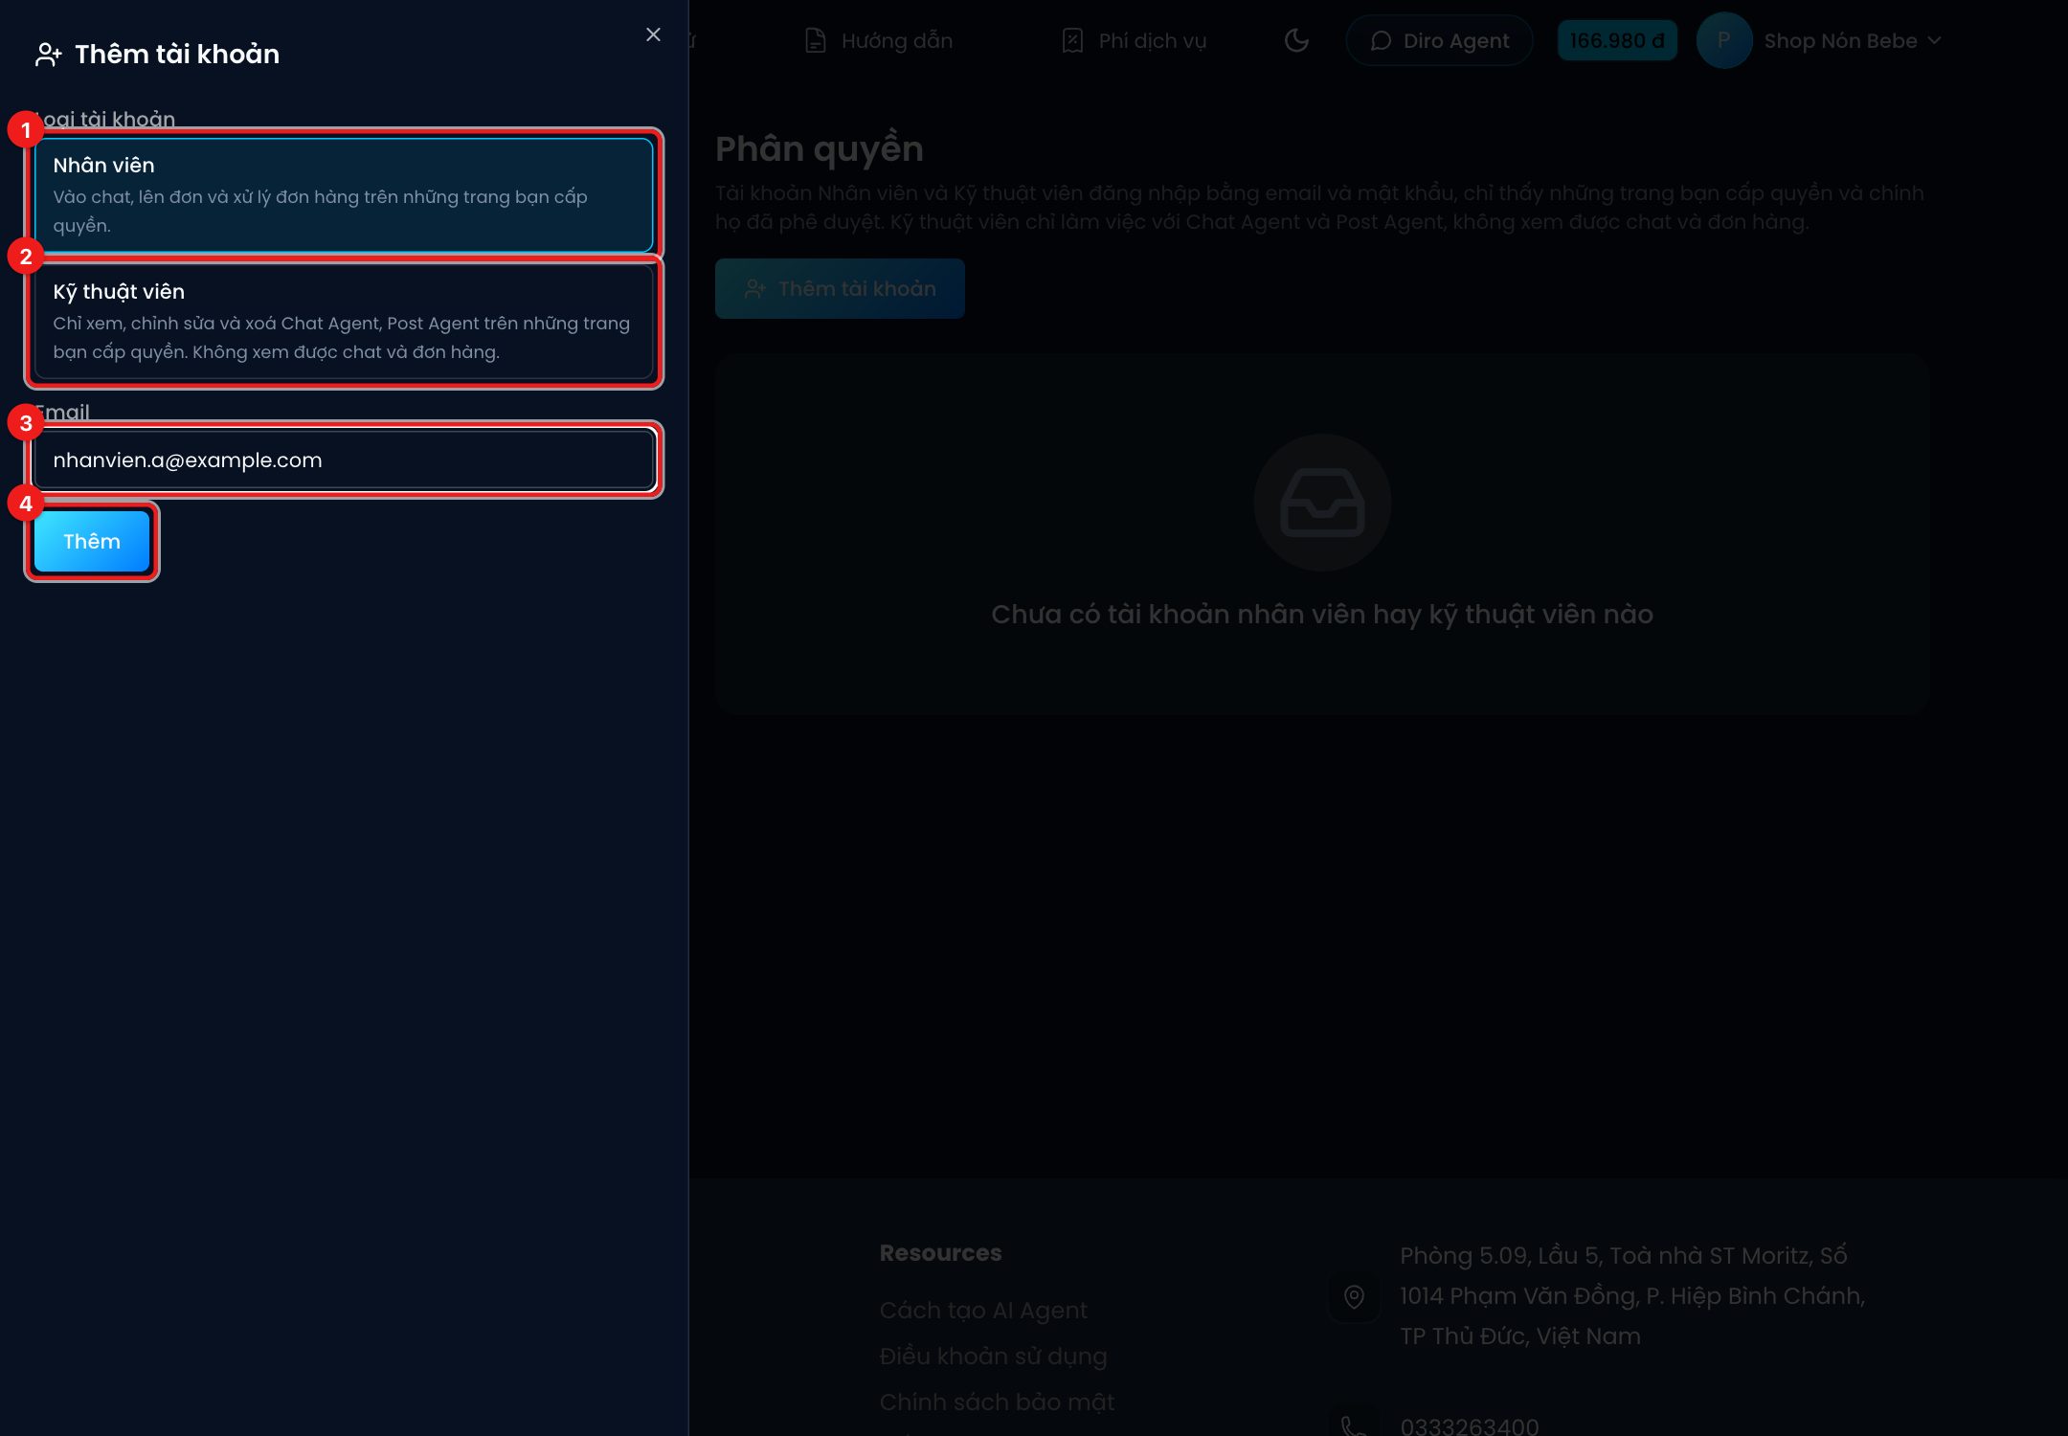Click the empty inbox tray icon
Screen dimensions: 2068x1436
click(1322, 503)
